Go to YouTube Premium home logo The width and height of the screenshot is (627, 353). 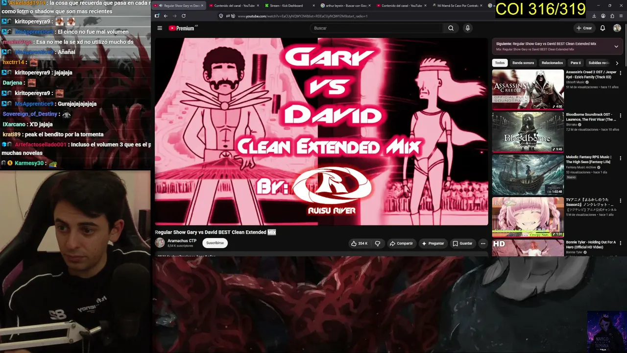182,28
